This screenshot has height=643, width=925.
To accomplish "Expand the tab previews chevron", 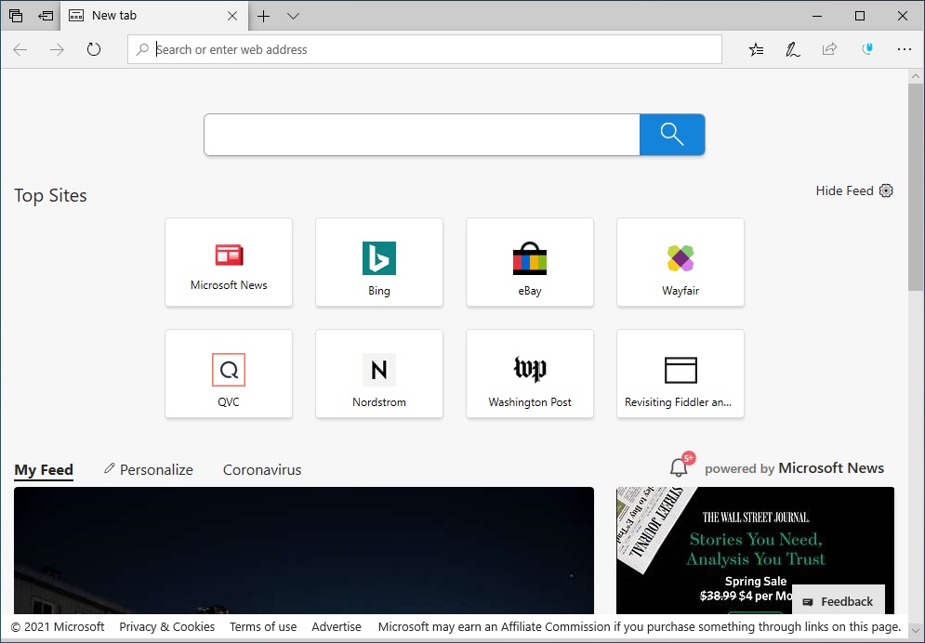I will (x=293, y=16).
